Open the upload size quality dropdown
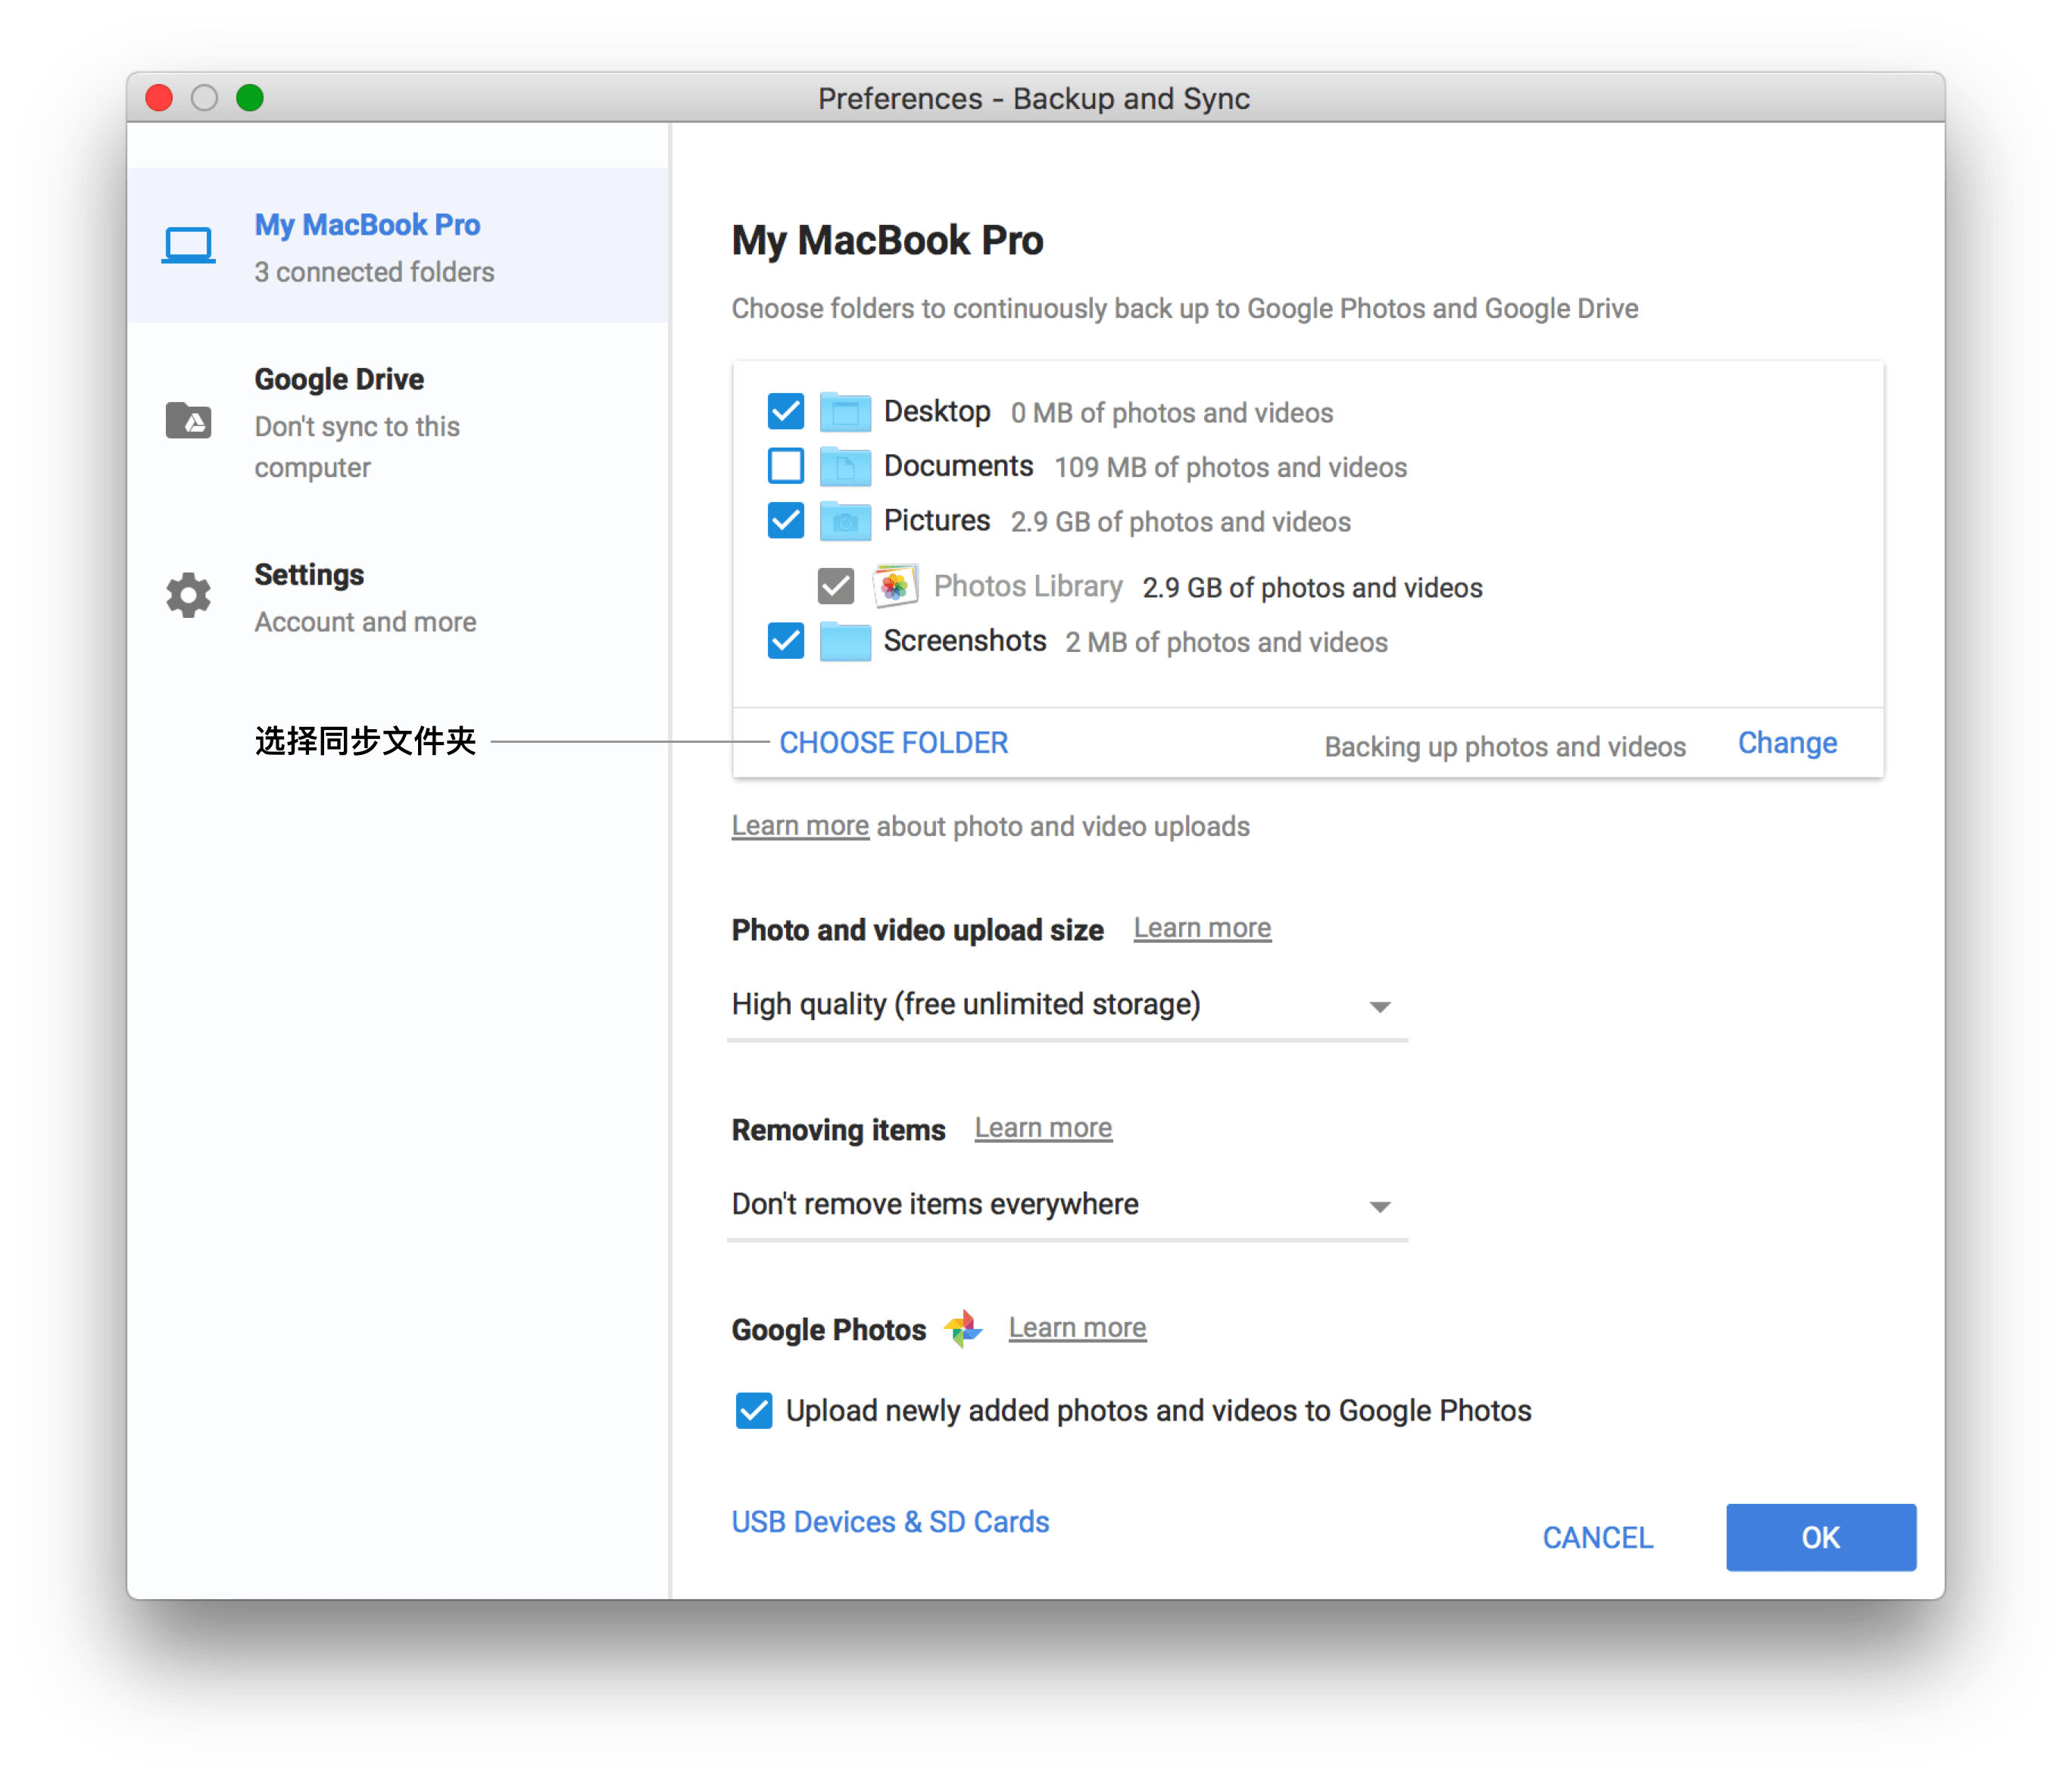The height and width of the screenshot is (1781, 2072). [x=1066, y=1005]
